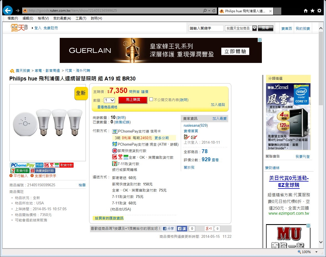Screen dimensions: 326x257
Task: Click 賣場首頁 link
Action: click(191, 131)
